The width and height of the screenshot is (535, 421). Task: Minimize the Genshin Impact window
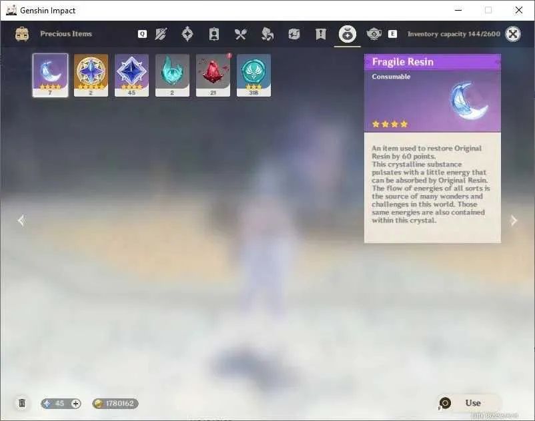pyautogui.click(x=458, y=10)
